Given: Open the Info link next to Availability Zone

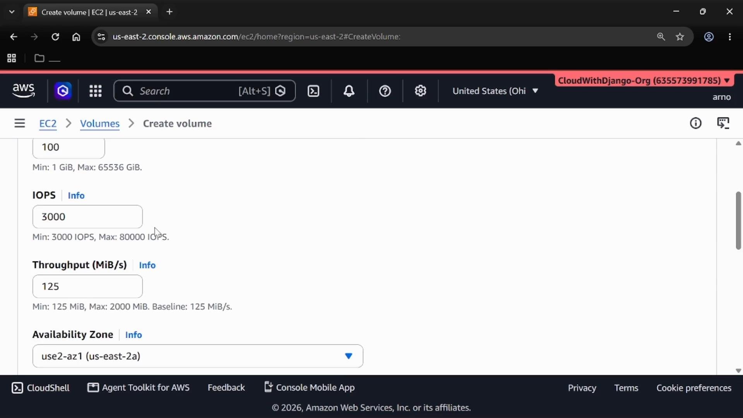Looking at the screenshot, I should coord(134,335).
